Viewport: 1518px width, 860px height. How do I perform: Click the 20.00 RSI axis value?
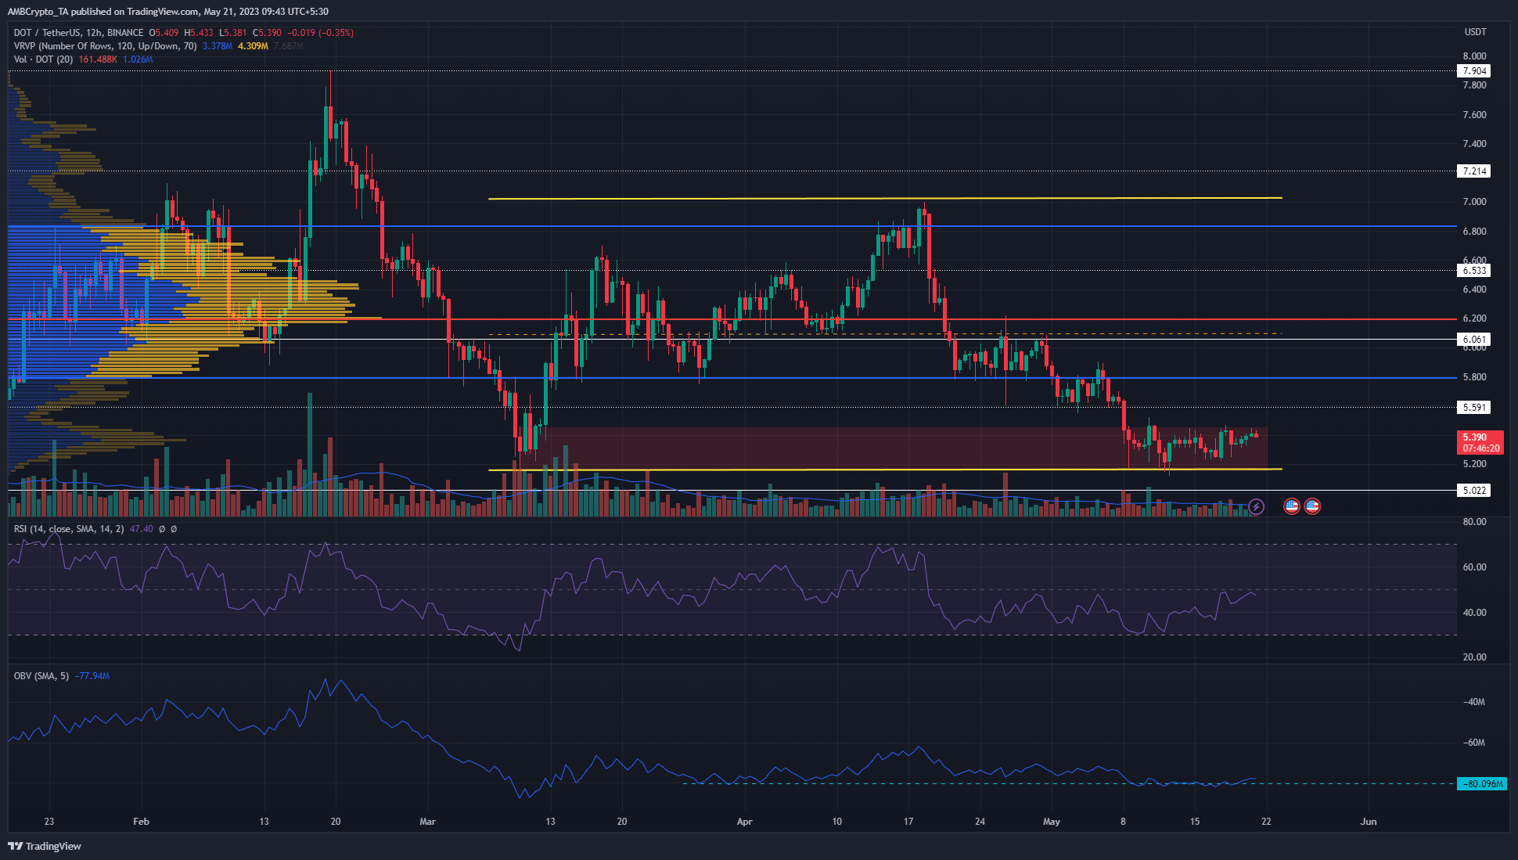1475,657
